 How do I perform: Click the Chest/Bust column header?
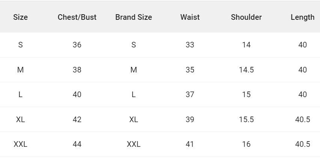pos(77,17)
